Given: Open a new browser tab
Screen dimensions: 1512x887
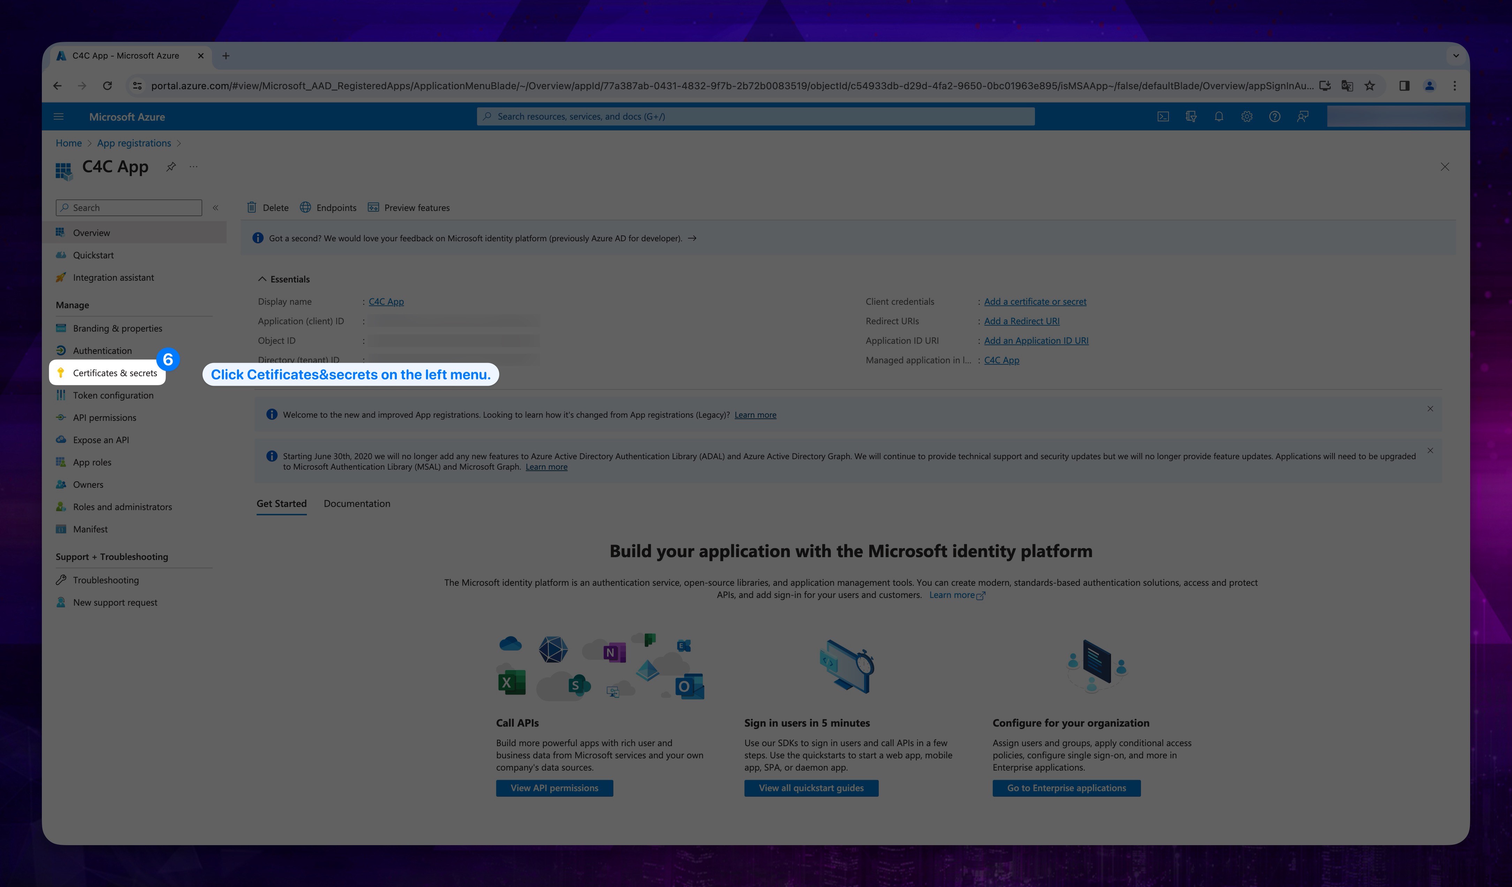Looking at the screenshot, I should pyautogui.click(x=226, y=56).
